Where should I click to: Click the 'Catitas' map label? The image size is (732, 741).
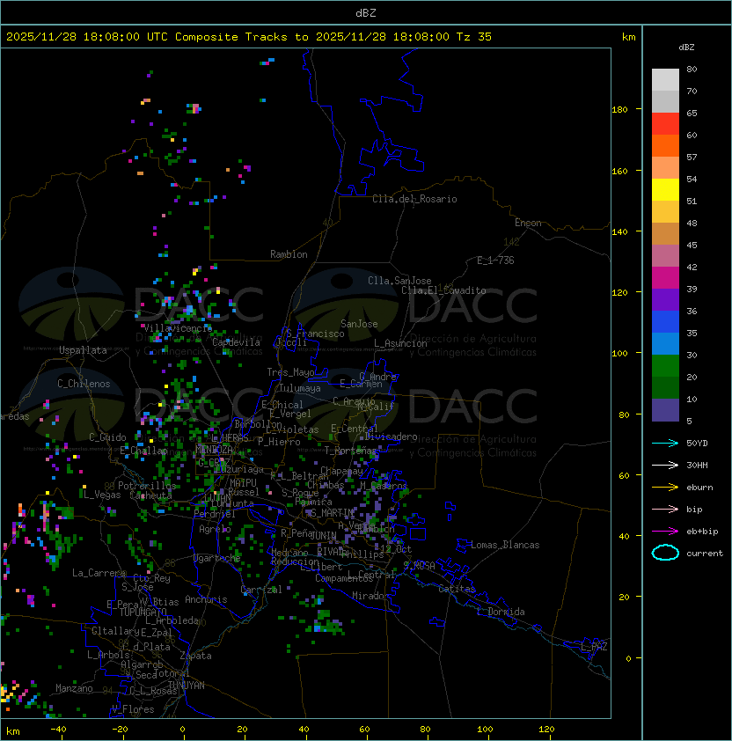457,589
